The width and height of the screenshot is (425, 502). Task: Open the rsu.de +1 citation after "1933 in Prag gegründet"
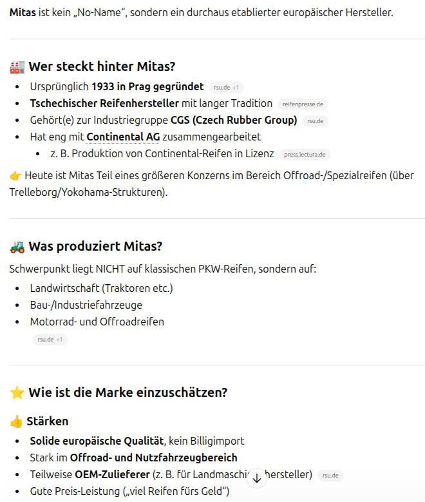(226, 87)
